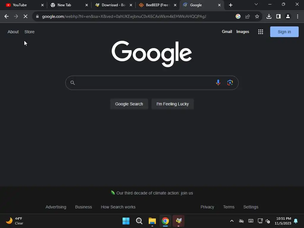
Task: Click I'm Feeling Lucky button
Action: coord(172,104)
